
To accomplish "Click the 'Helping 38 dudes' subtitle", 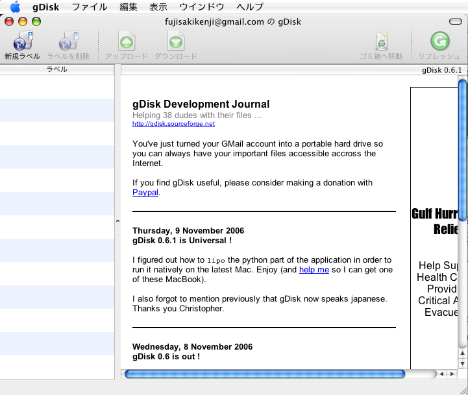I will coord(197,115).
